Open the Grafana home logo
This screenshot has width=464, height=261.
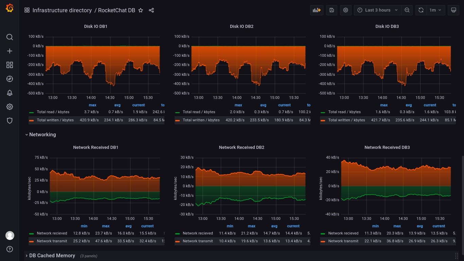10,8
